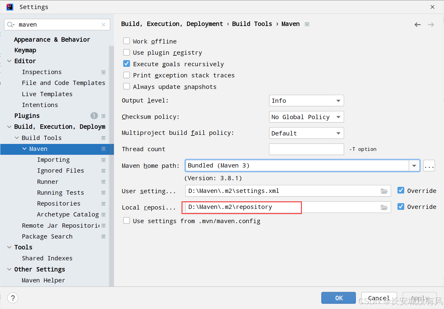444x309 pixels.
Task: Open Shared Indexes settings
Action: pyautogui.click(x=47, y=258)
